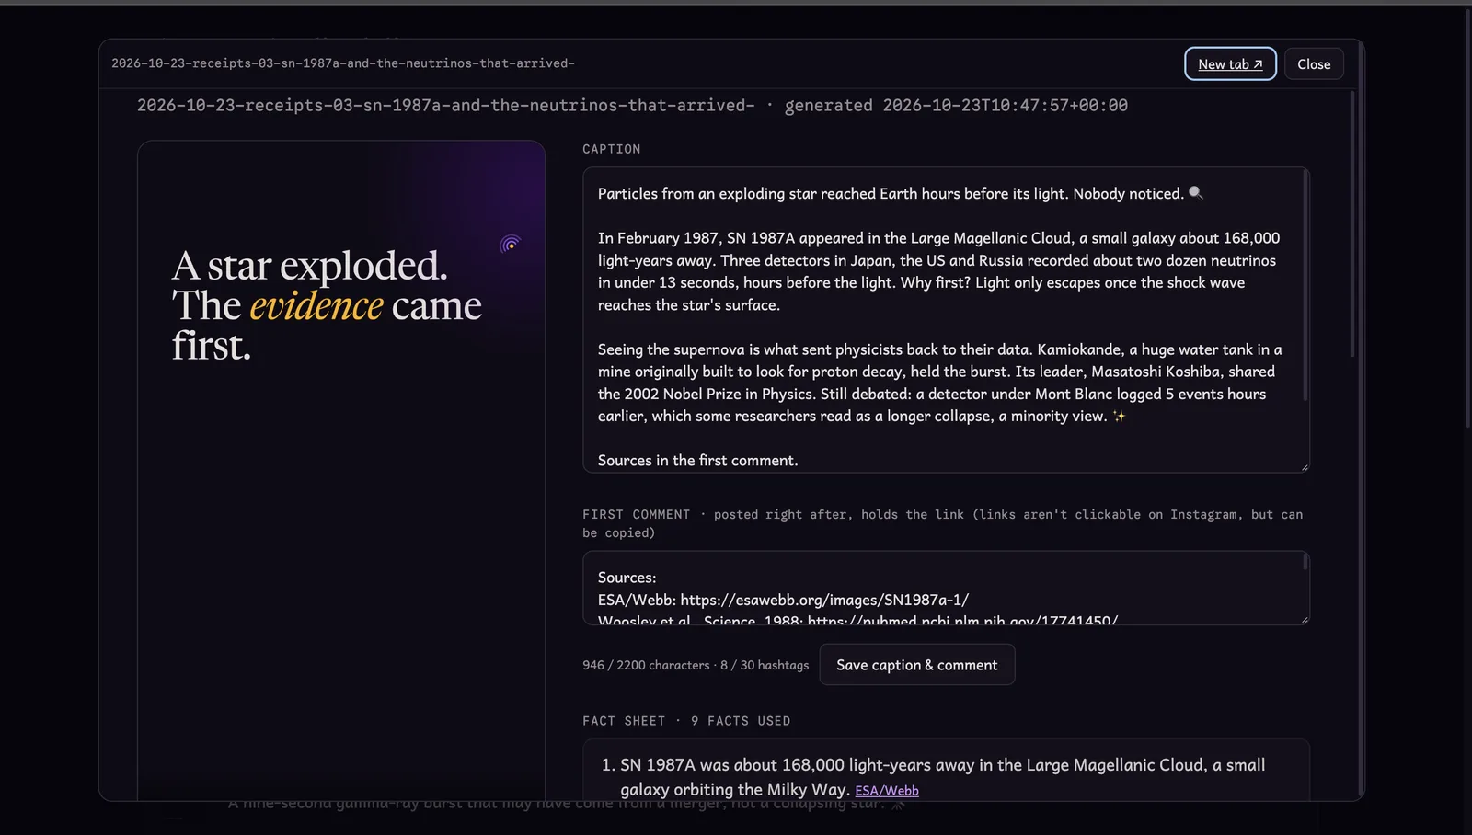Click the 'Sources in the first comment.' line
The image size is (1472, 835).
tap(697, 461)
